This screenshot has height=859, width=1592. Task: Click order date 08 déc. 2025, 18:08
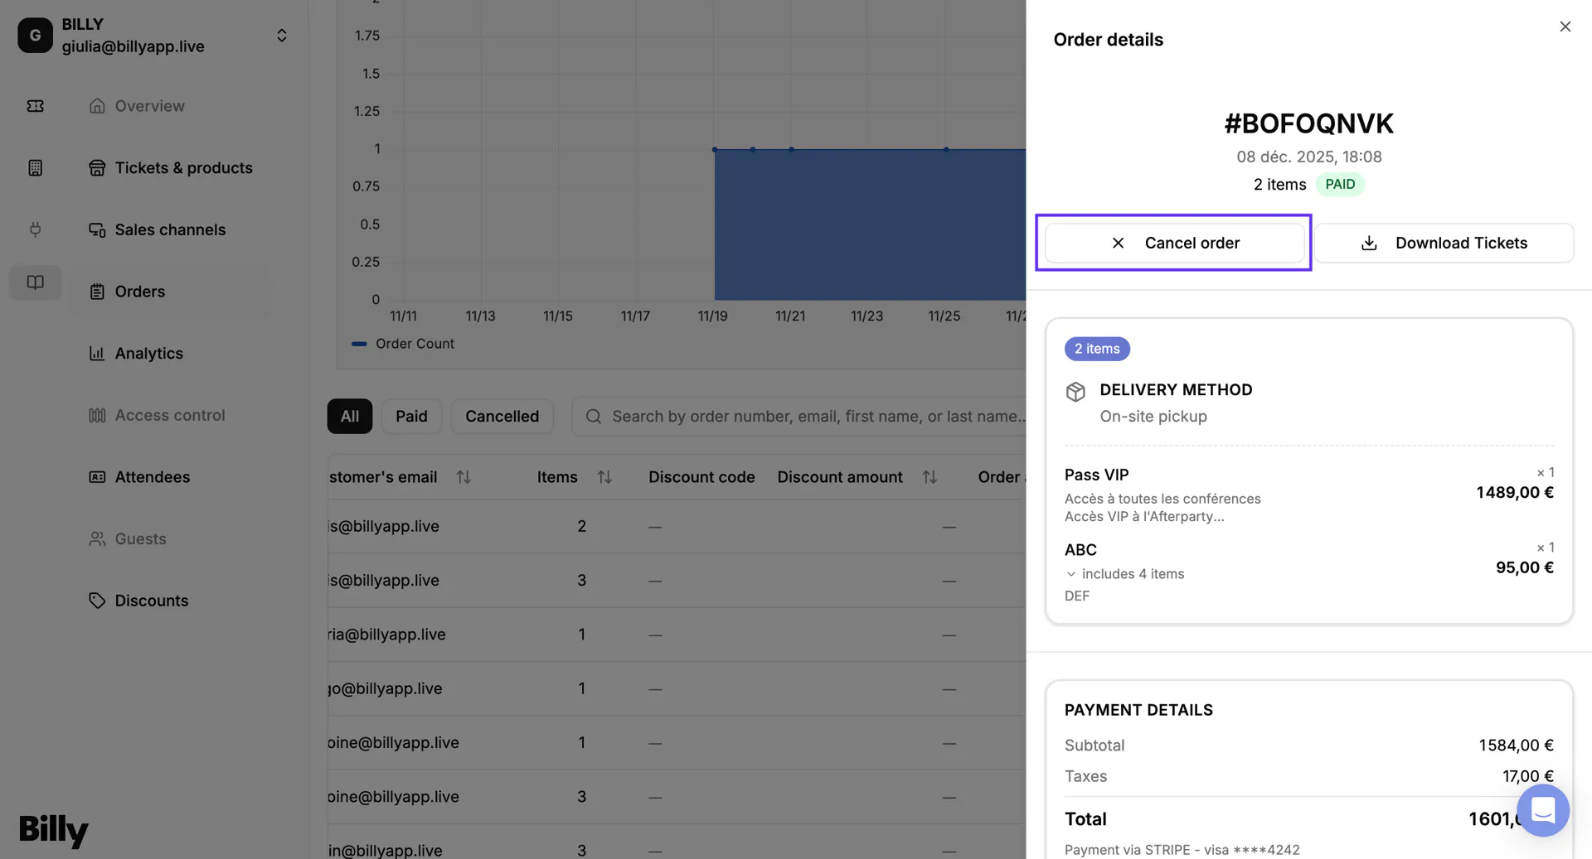point(1309,157)
